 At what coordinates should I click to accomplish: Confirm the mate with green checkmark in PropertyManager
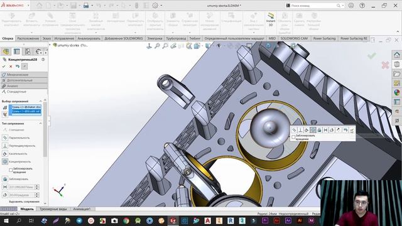pyautogui.click(x=4, y=67)
